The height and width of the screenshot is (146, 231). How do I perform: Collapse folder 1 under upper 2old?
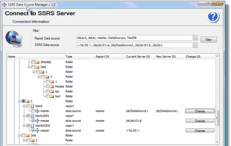point(34,72)
